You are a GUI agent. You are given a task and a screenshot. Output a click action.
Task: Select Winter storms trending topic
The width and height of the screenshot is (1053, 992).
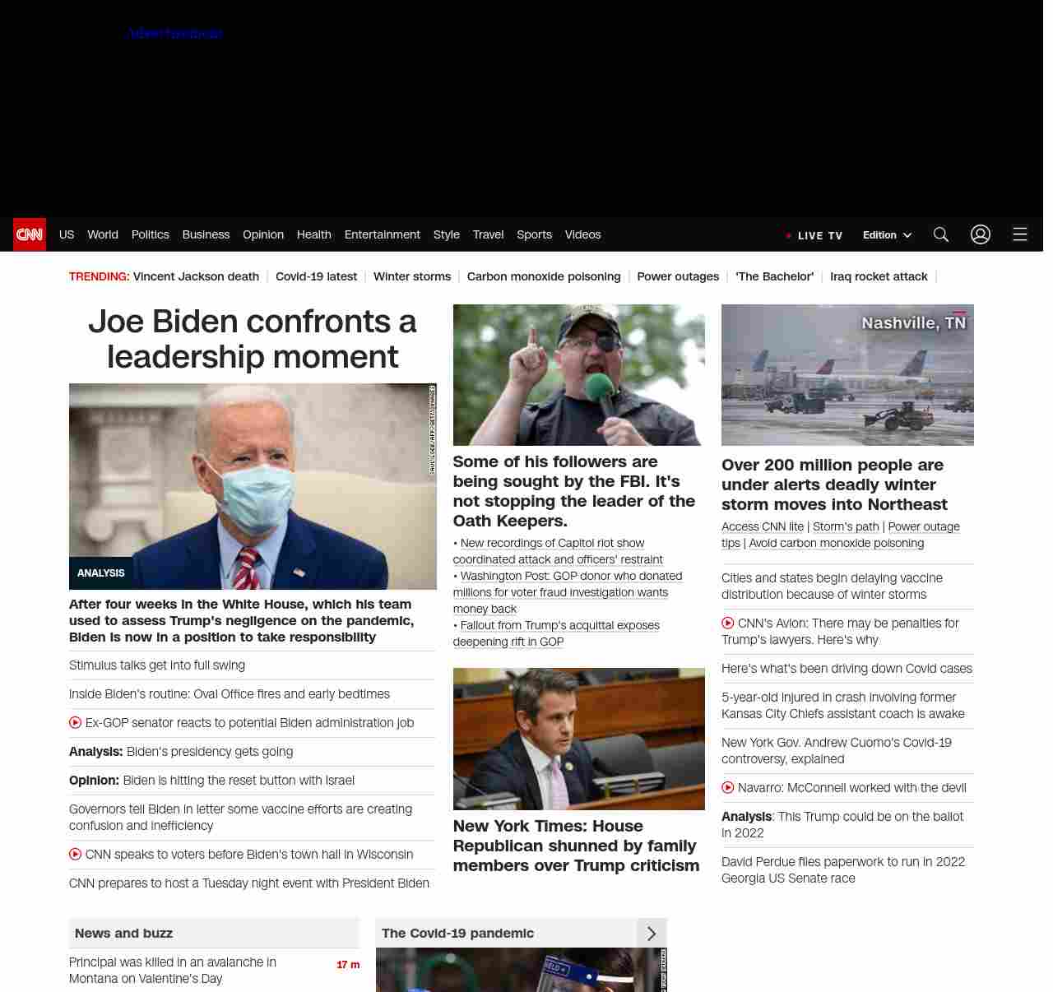411,276
